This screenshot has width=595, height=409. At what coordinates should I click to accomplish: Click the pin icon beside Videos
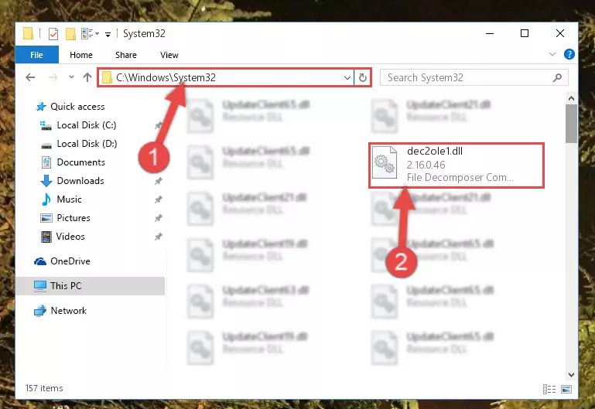[x=159, y=237]
